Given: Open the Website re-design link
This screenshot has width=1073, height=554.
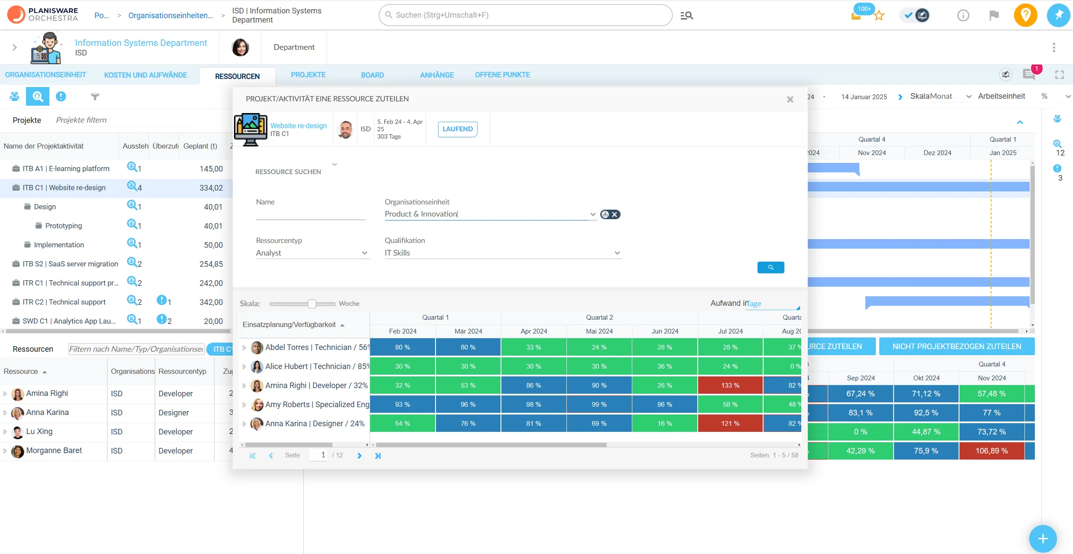Looking at the screenshot, I should (x=299, y=126).
